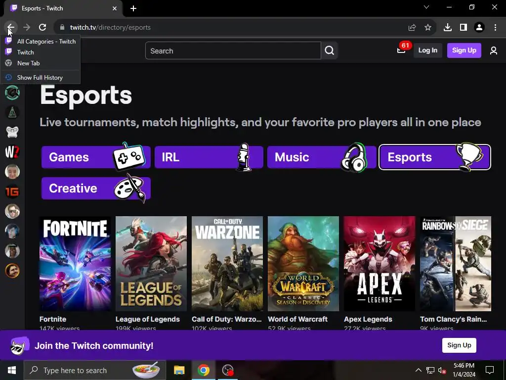Open the IRL category banner
The height and width of the screenshot is (380, 506).
209,157
